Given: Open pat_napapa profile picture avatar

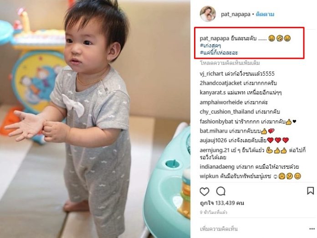Looking at the screenshot, I should pyautogui.click(x=208, y=14).
